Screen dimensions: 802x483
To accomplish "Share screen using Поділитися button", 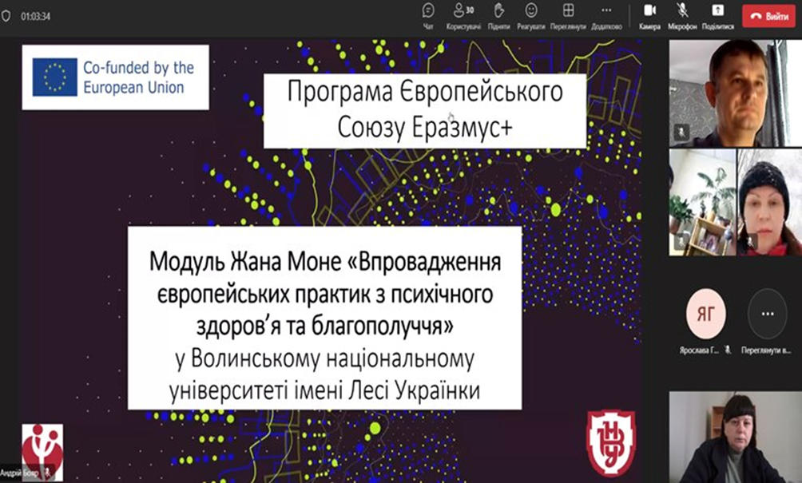I will coord(717,14).
